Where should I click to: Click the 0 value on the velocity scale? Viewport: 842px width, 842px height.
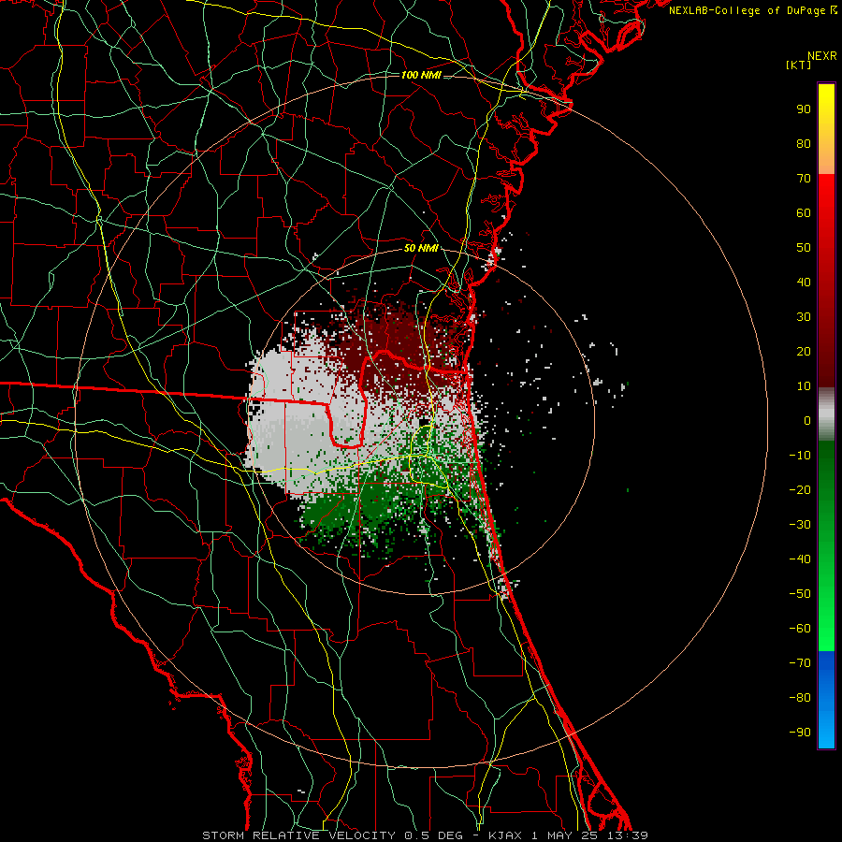pos(807,421)
